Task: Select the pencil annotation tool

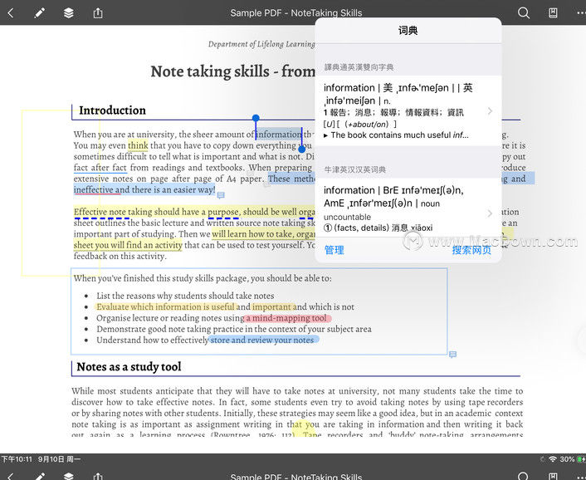Action: 40,13
